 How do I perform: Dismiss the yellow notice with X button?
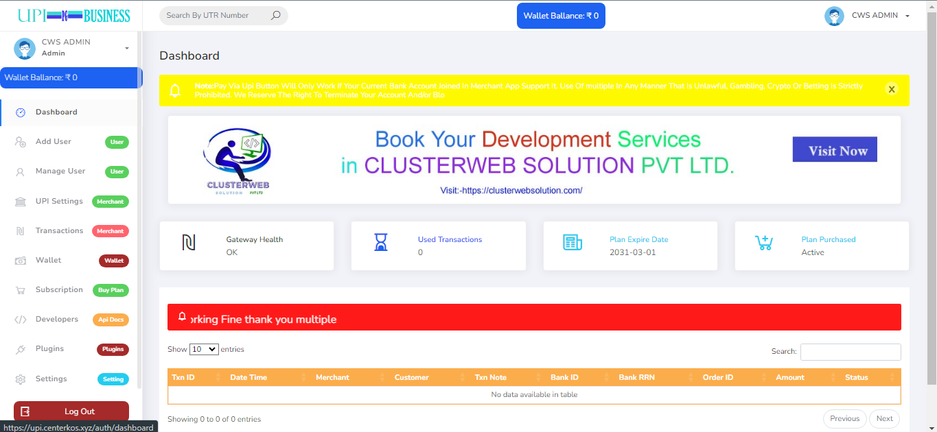pyautogui.click(x=891, y=89)
